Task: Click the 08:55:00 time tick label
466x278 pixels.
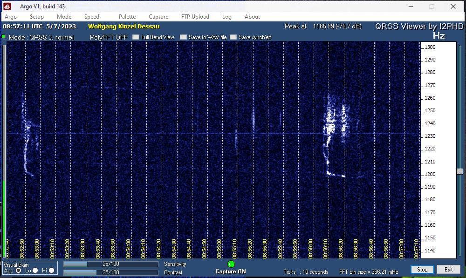Action: 219,249
